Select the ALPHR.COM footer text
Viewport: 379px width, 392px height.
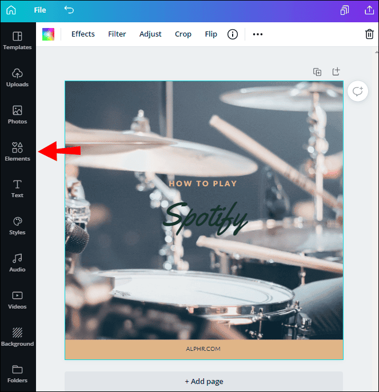tap(203, 349)
